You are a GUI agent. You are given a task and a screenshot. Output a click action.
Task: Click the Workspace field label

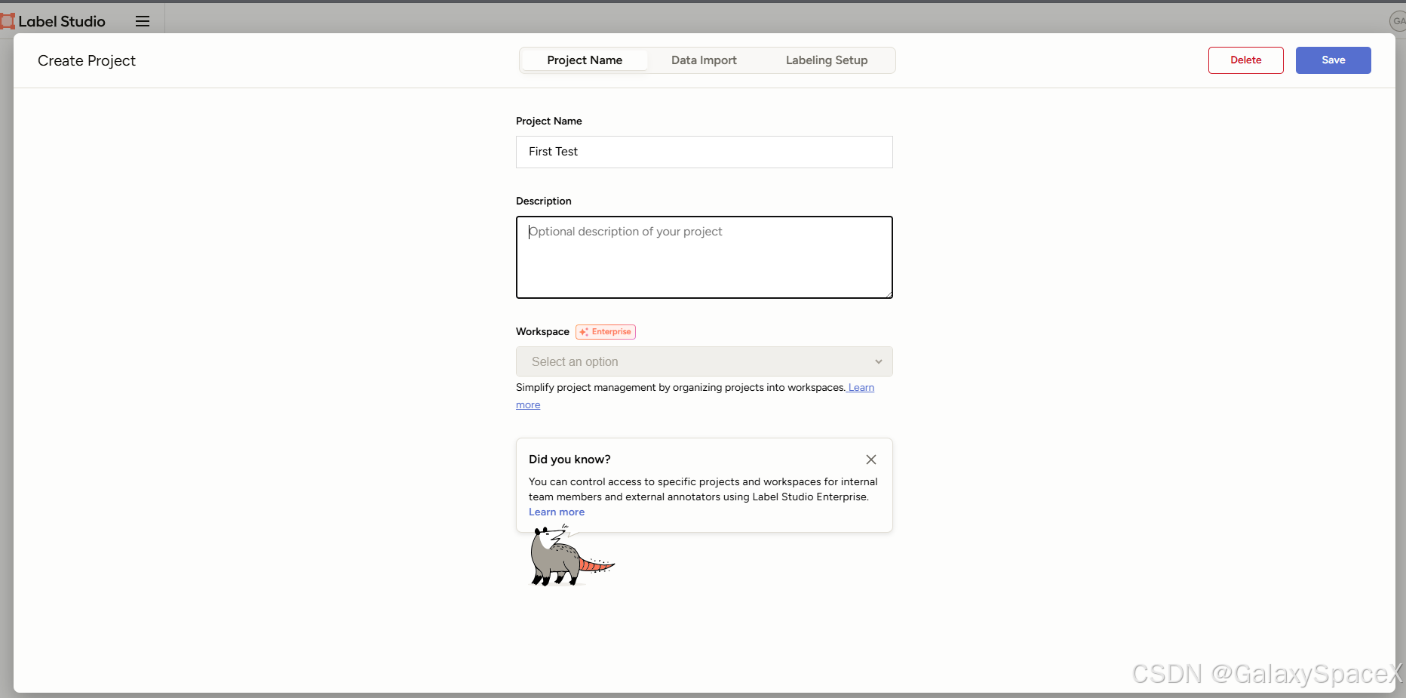coord(542,332)
